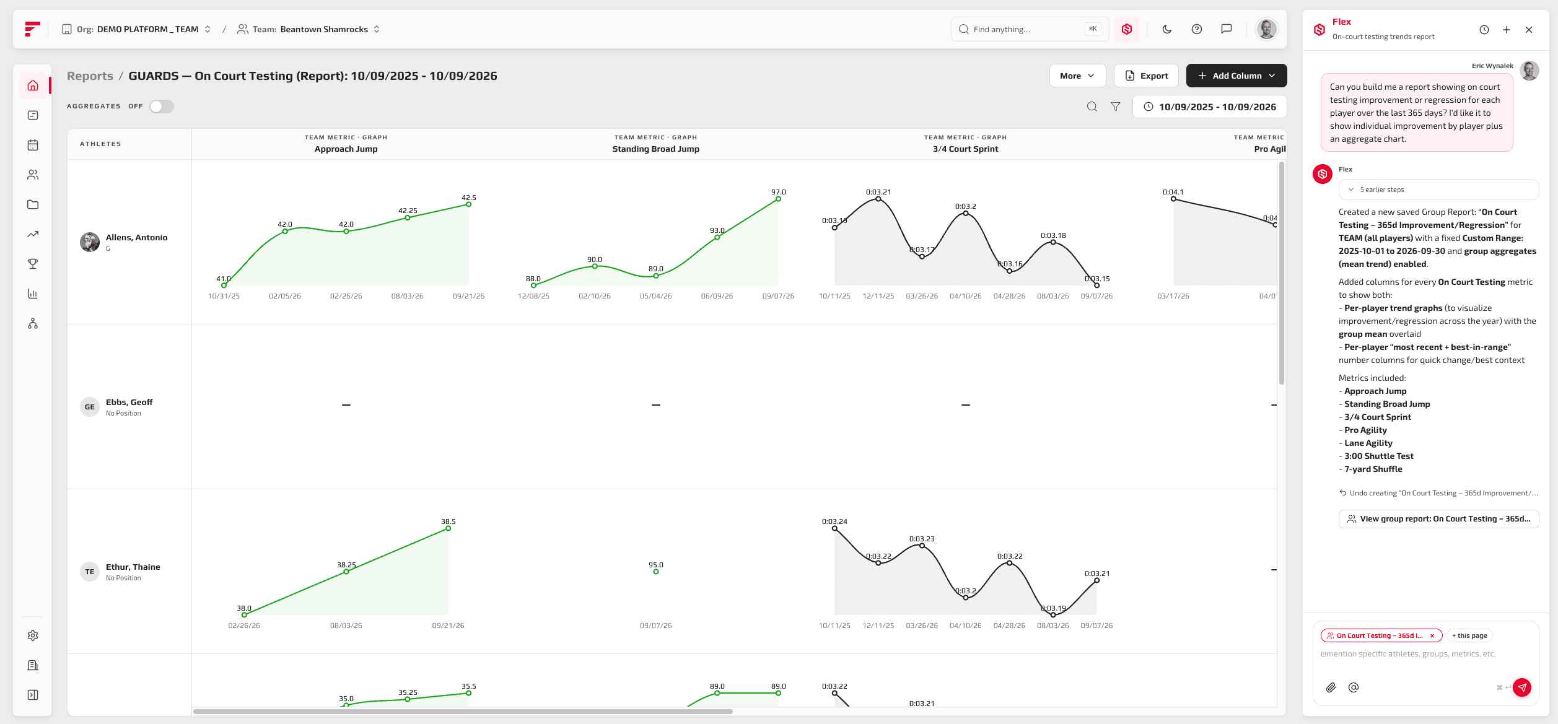1558x724 pixels.
Task: Add '+ this page' context chip
Action: pos(1469,635)
